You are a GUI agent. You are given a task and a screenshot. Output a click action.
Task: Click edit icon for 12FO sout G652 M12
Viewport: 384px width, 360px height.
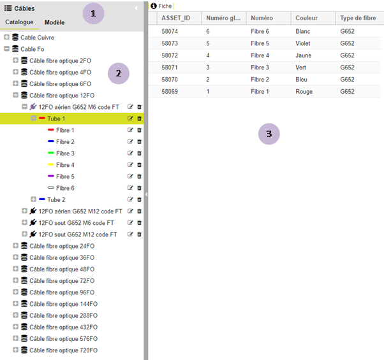coord(131,234)
